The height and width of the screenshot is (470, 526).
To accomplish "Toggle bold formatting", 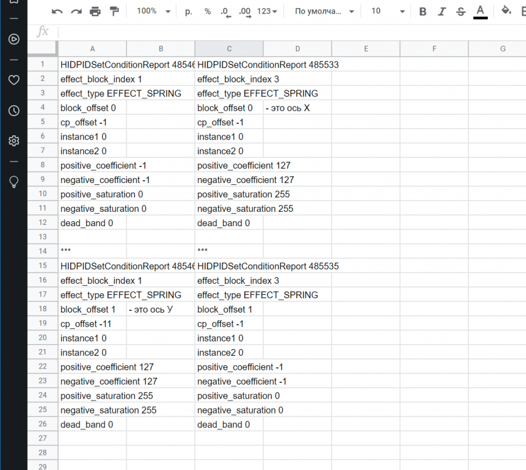I will pyautogui.click(x=423, y=11).
